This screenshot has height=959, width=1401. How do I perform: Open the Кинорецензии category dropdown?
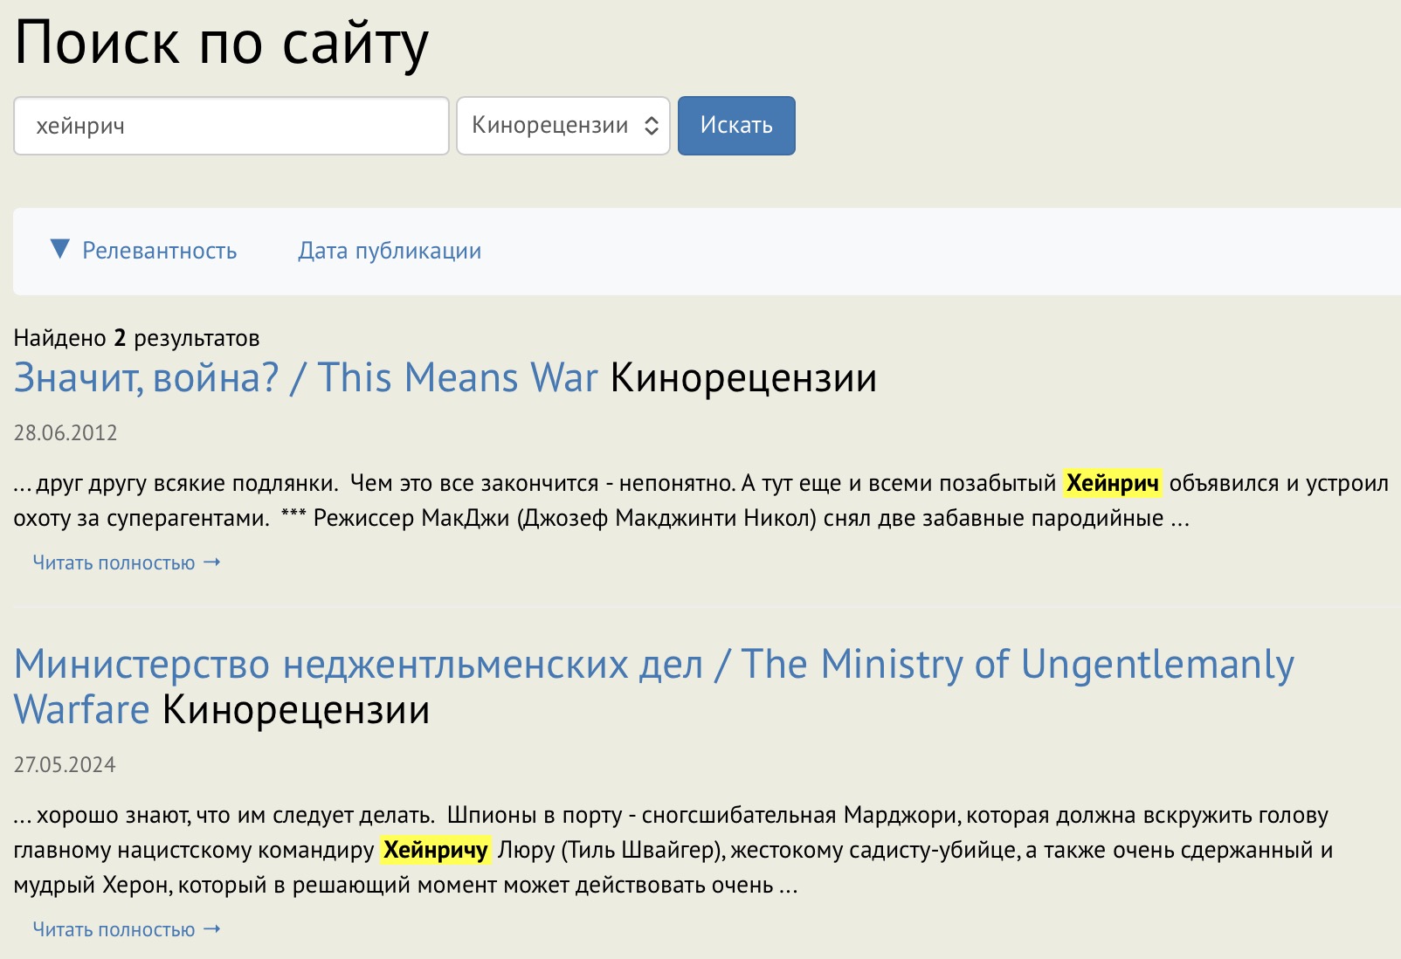(x=550, y=126)
